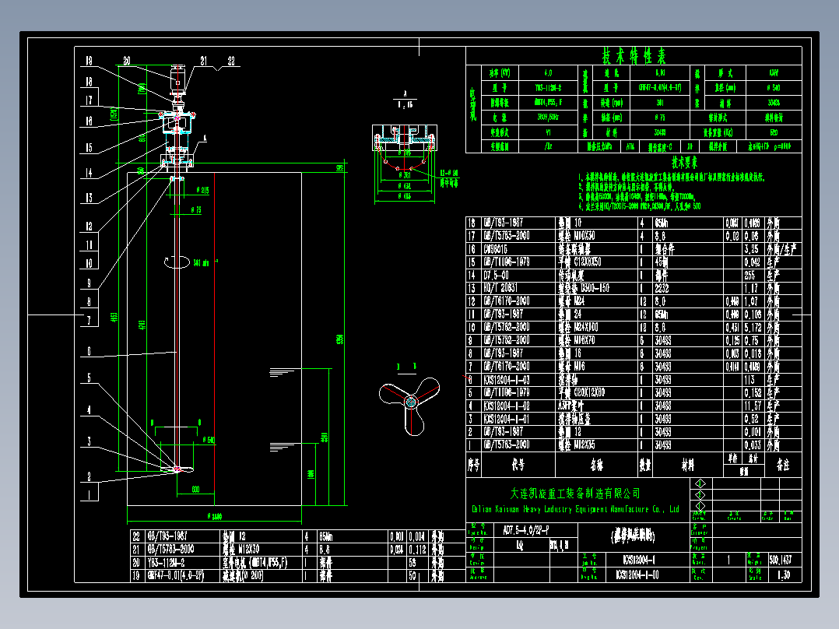This screenshot has height=629, width=839.
Task: Click the '序号' column header
Action: (473, 465)
